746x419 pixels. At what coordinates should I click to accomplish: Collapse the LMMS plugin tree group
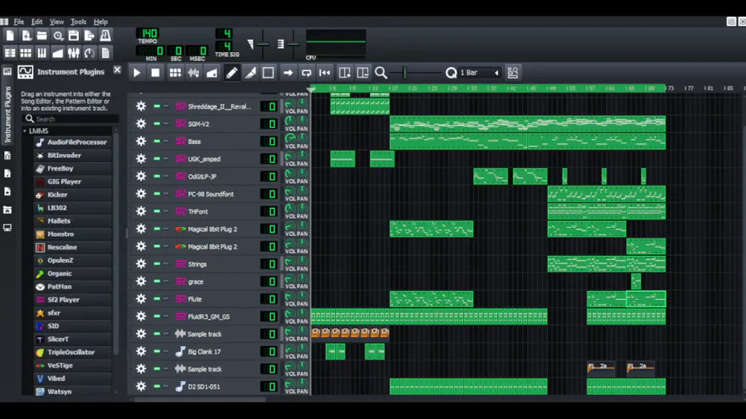[25, 131]
